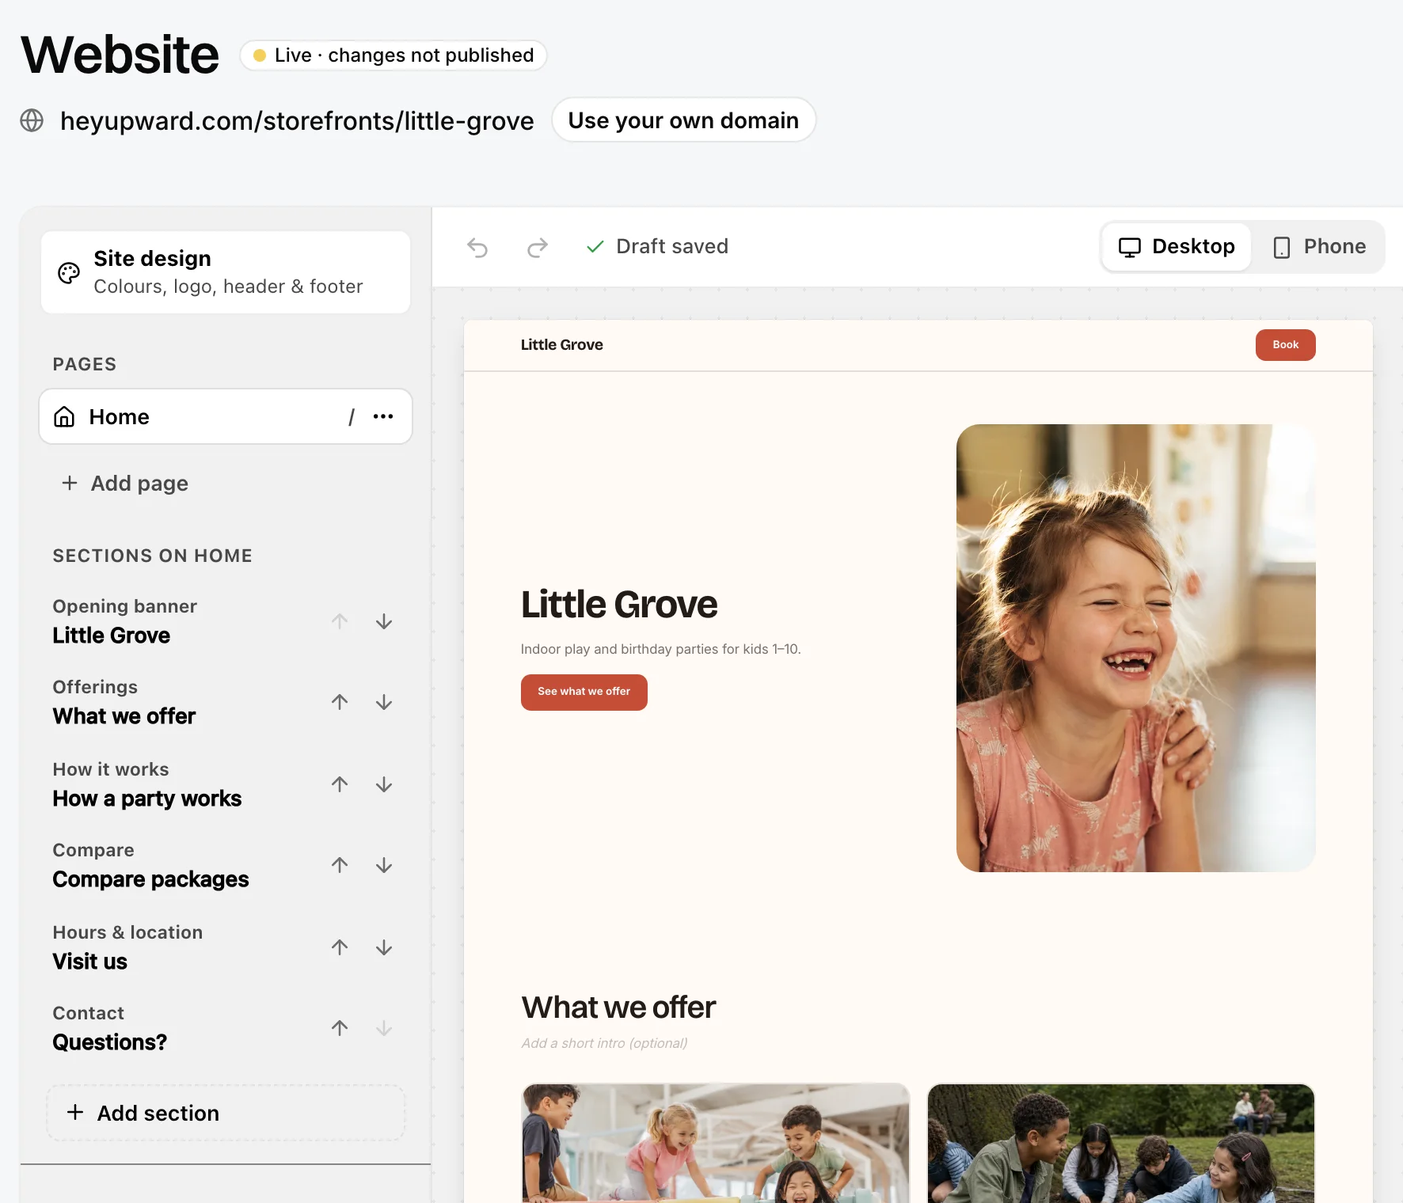Click the palette icon in Site design
1403x1203 pixels.
pos(69,273)
